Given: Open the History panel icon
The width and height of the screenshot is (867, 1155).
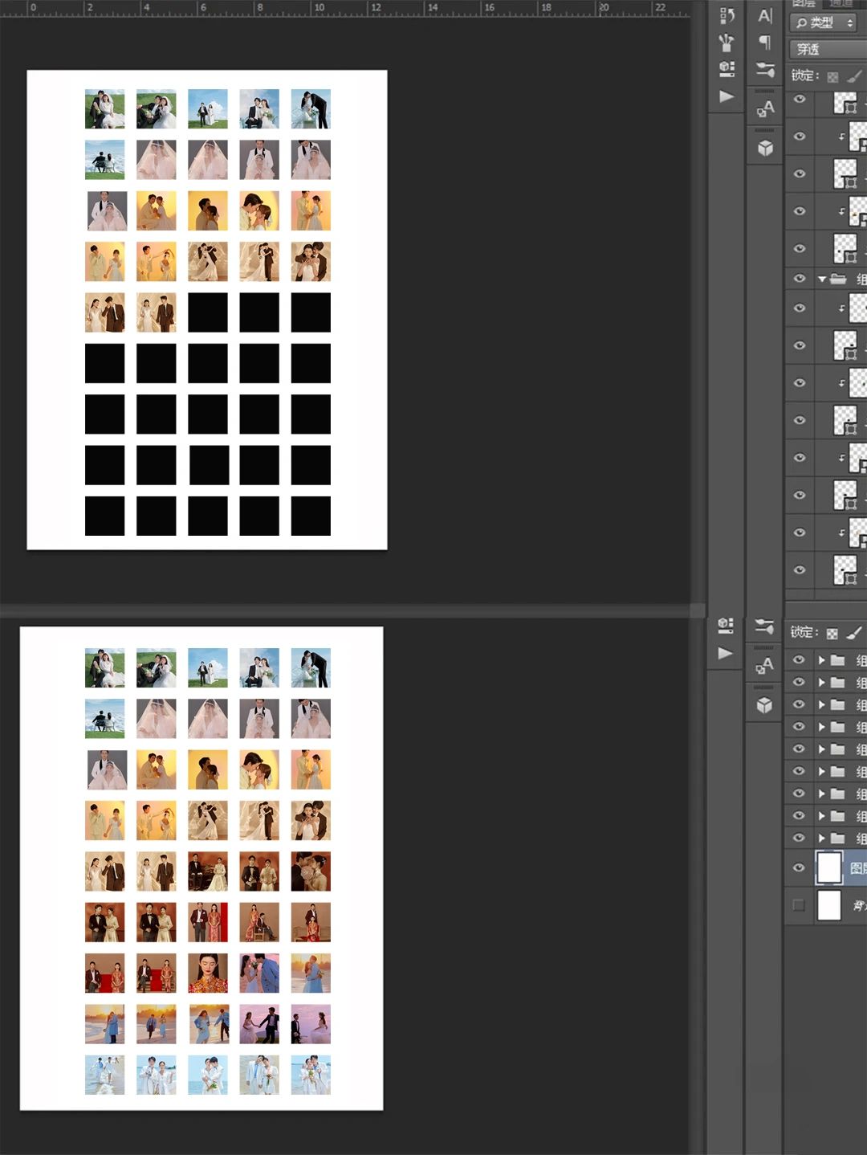Looking at the screenshot, I should tap(727, 15).
